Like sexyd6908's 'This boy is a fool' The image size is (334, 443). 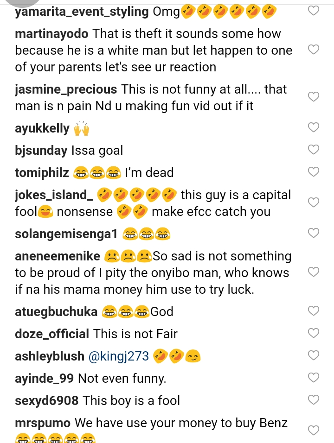pos(314,399)
